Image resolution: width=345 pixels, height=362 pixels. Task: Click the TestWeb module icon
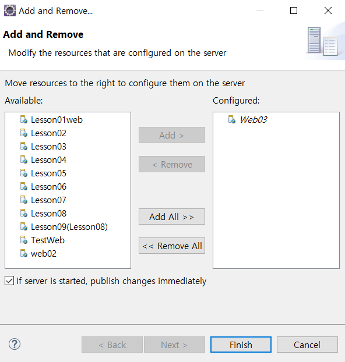[23, 240]
